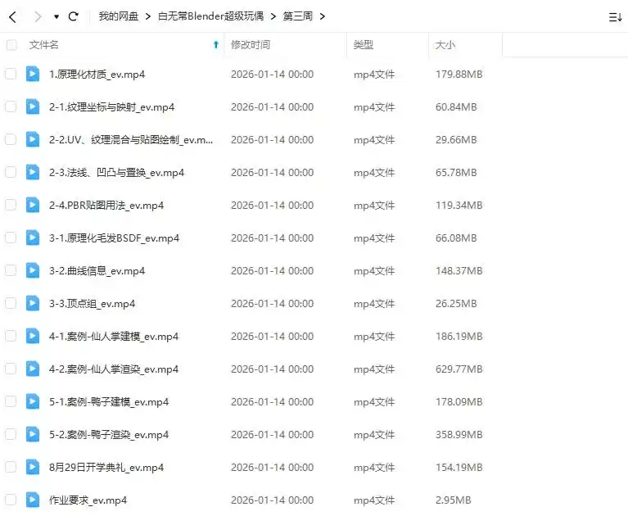Select file name 1.原理化材质_ev.mp4
Image resolution: width=628 pixels, height=516 pixels.
97,75
